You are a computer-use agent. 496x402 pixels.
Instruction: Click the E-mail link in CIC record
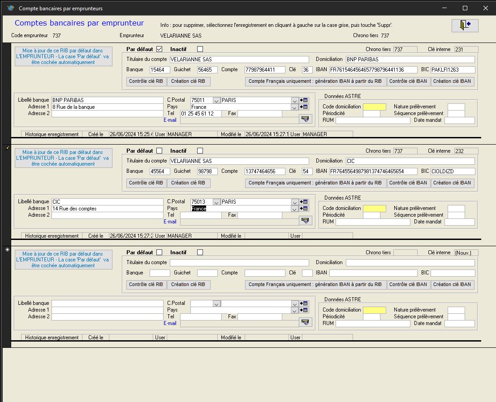(x=170, y=222)
